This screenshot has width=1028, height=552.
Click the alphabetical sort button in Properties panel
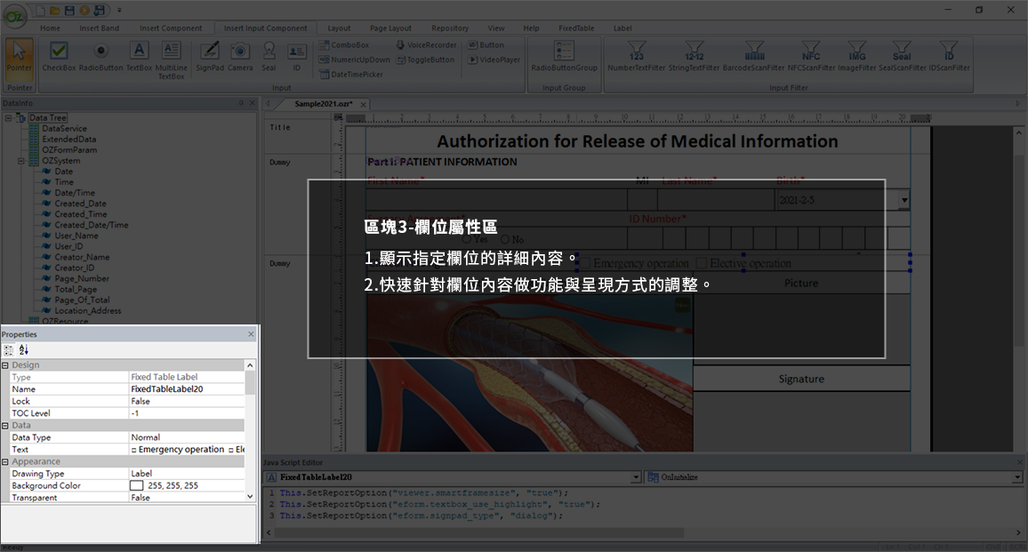(23, 349)
